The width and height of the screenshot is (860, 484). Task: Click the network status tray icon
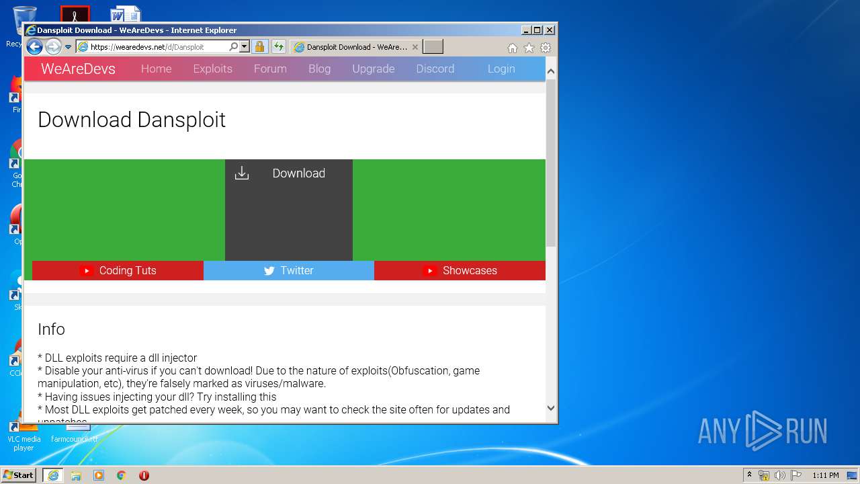[x=764, y=475]
